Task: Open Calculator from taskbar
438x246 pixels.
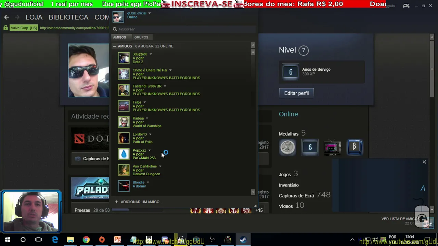Action: click(x=149, y=240)
